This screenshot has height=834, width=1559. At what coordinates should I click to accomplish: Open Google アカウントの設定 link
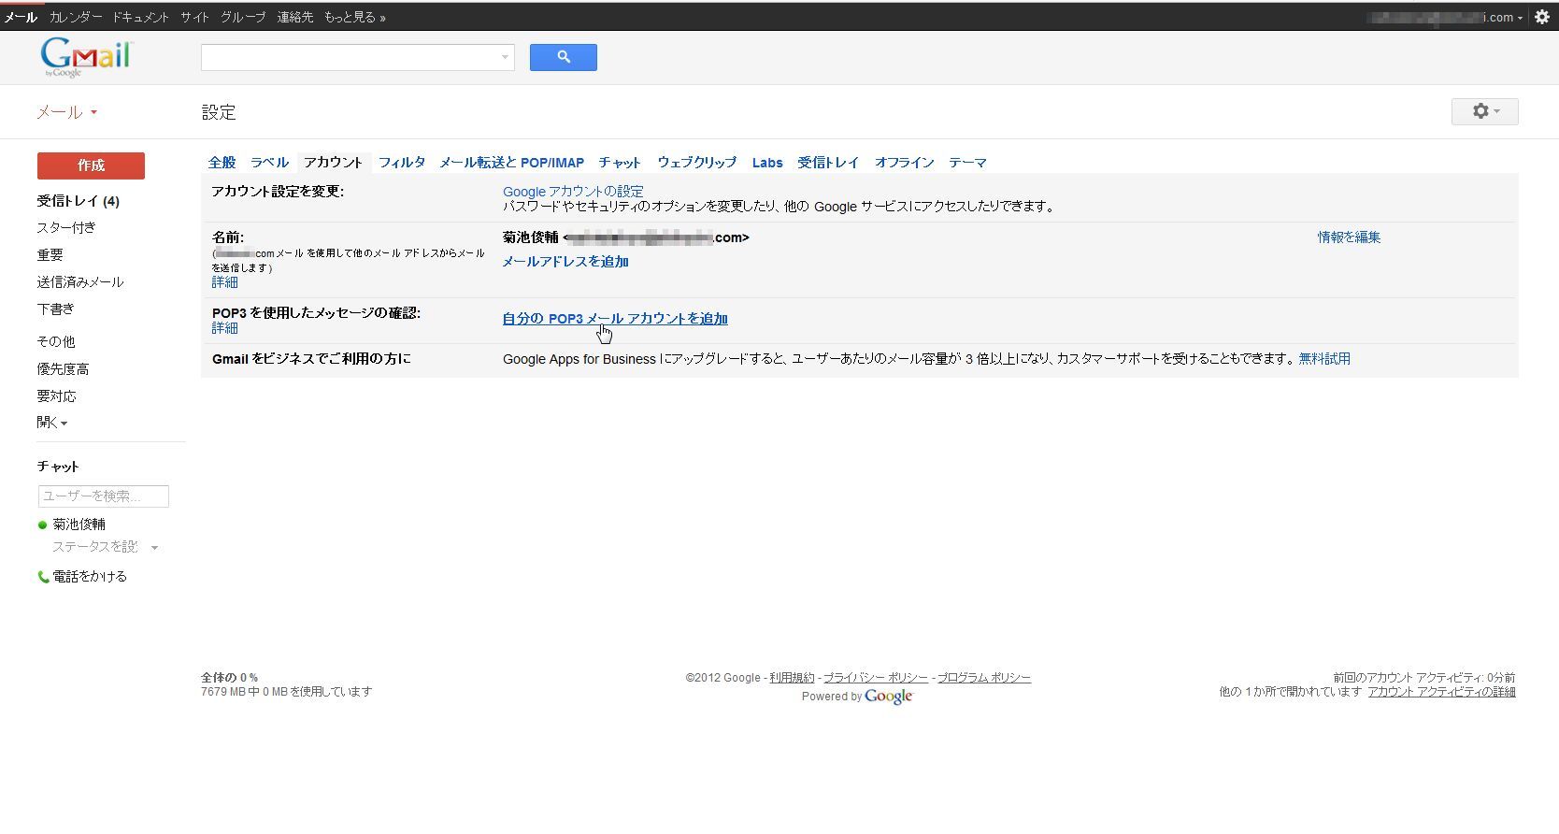573,192
